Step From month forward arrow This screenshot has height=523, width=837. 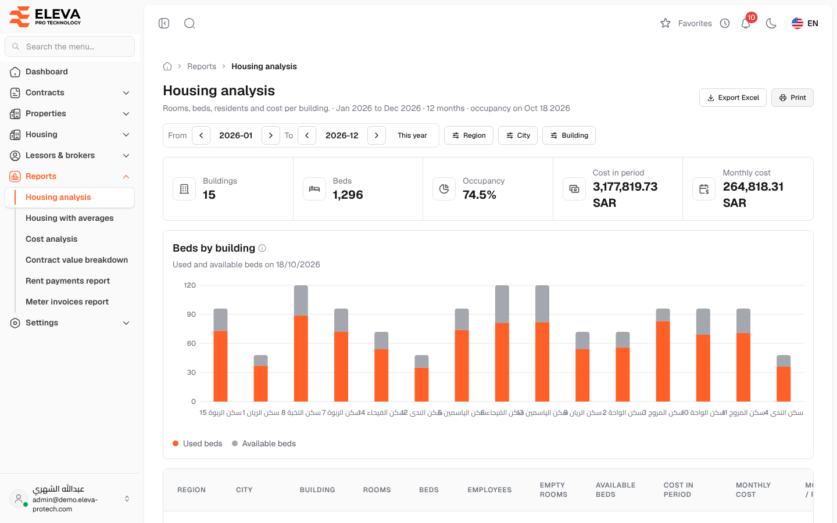[271, 135]
